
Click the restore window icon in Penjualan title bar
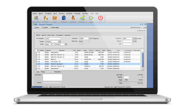143,25
